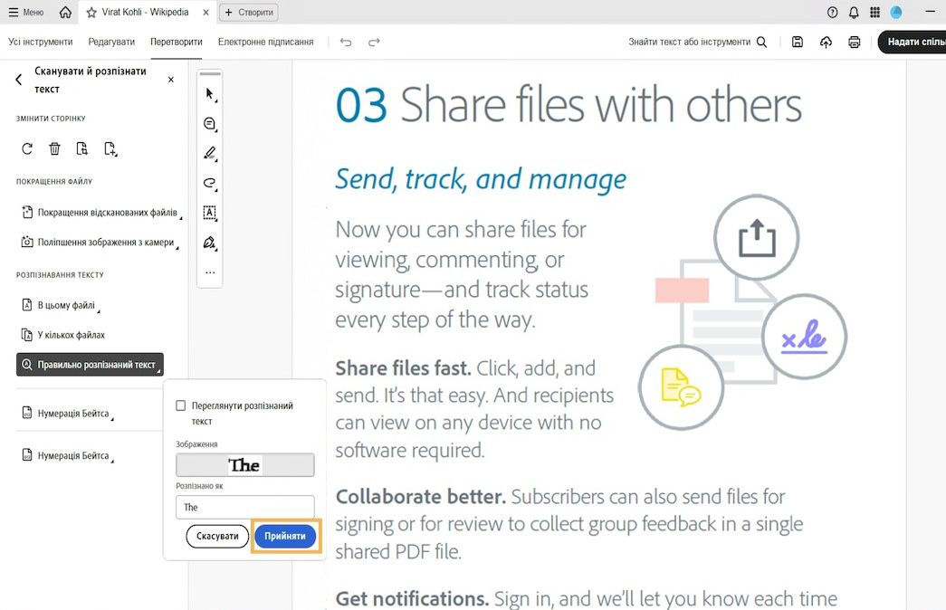
Task: Open the Меню hamburger menu
Action: coord(26,12)
